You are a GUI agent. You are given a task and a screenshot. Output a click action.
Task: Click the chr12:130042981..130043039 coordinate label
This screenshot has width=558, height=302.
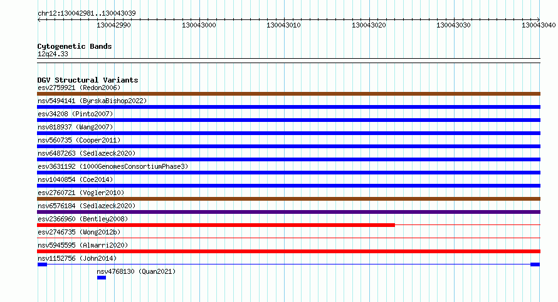pos(87,13)
